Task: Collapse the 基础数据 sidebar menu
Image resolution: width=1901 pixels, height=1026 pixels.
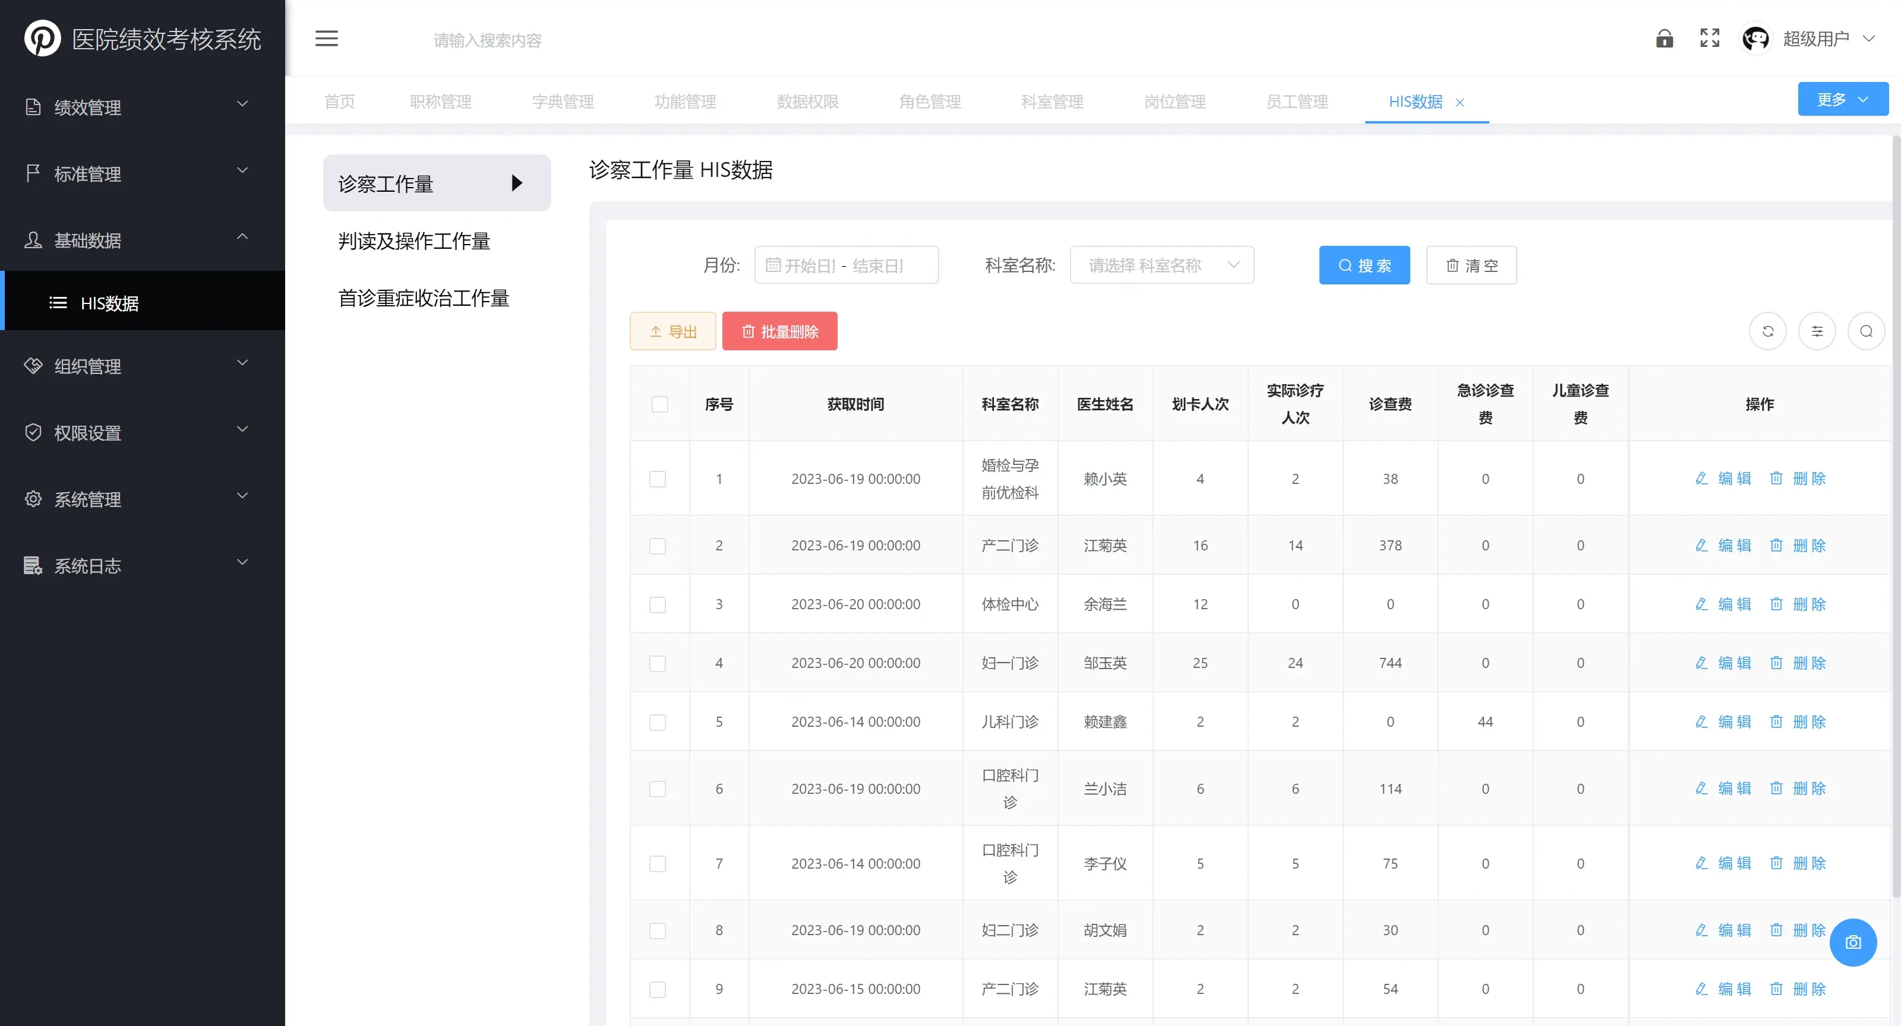Action: [143, 240]
